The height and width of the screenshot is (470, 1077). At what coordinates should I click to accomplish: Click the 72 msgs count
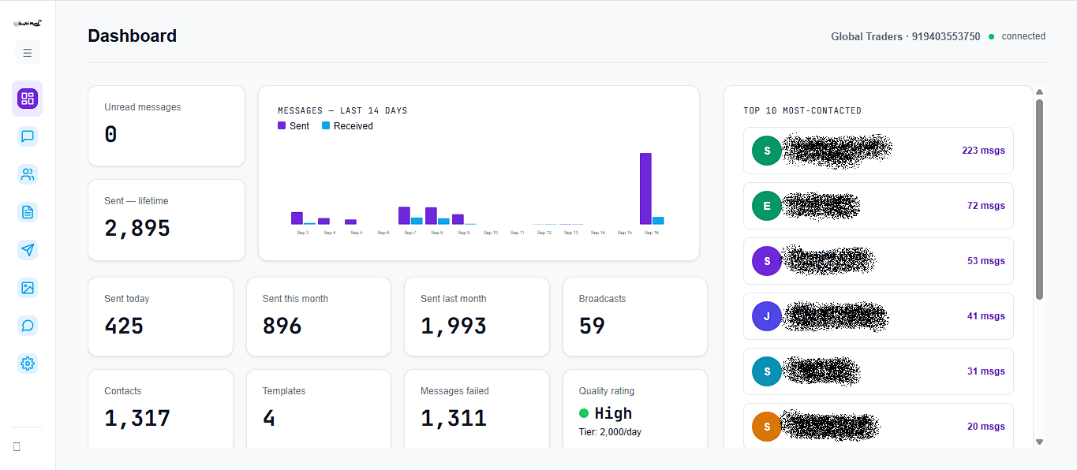point(986,206)
